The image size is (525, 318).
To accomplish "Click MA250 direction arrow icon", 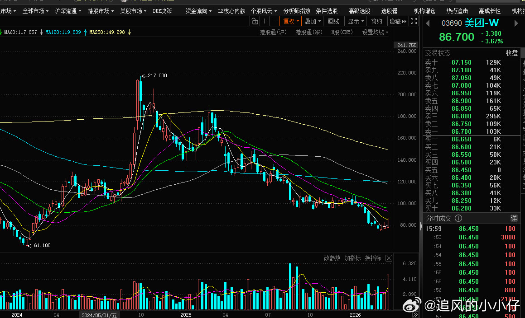I will (x=130, y=33).
